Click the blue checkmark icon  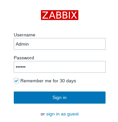click(x=16, y=81)
